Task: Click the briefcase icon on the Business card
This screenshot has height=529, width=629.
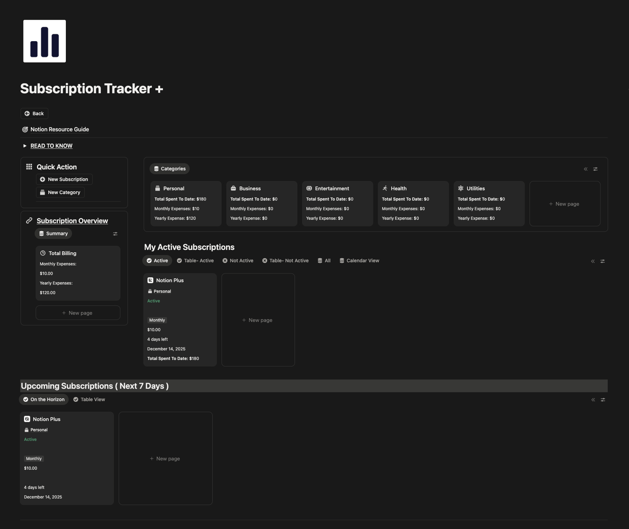Action: point(234,188)
